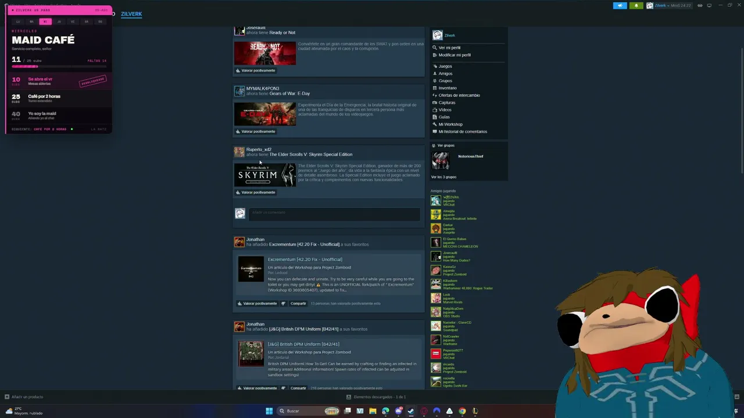Select the MI day tab in the Maid Café overlay
The width and height of the screenshot is (744, 418).
click(45, 21)
